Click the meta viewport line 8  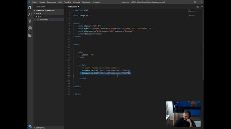(x=115, y=29)
